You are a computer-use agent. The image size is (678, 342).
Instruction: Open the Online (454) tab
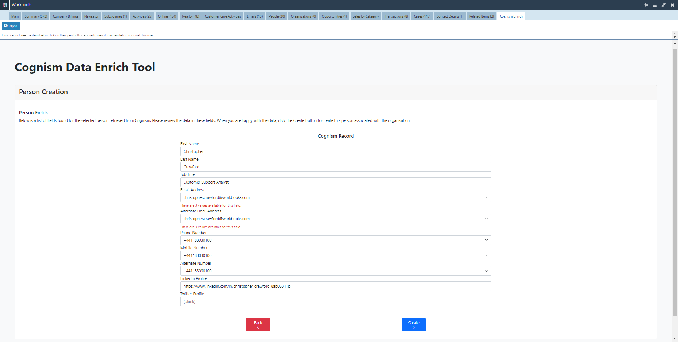[x=167, y=16]
